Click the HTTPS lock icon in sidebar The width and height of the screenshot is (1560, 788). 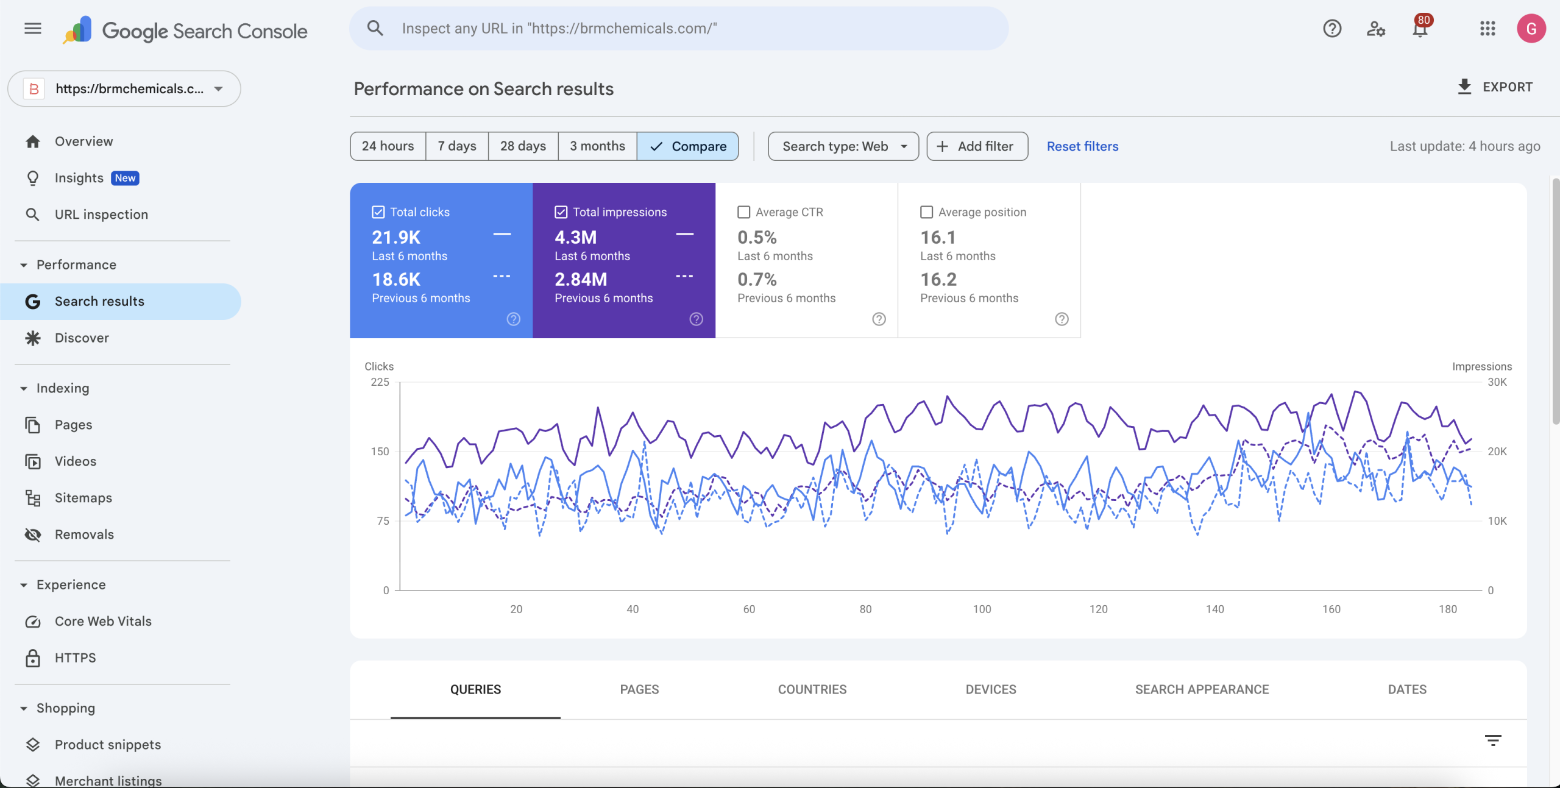click(x=33, y=658)
